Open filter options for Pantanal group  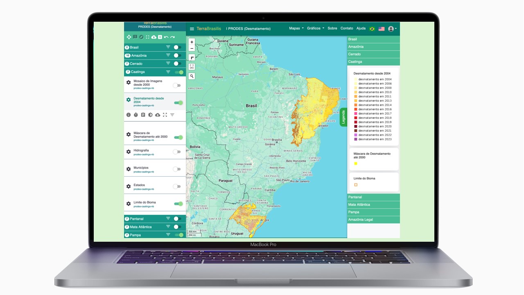pyautogui.click(x=168, y=219)
